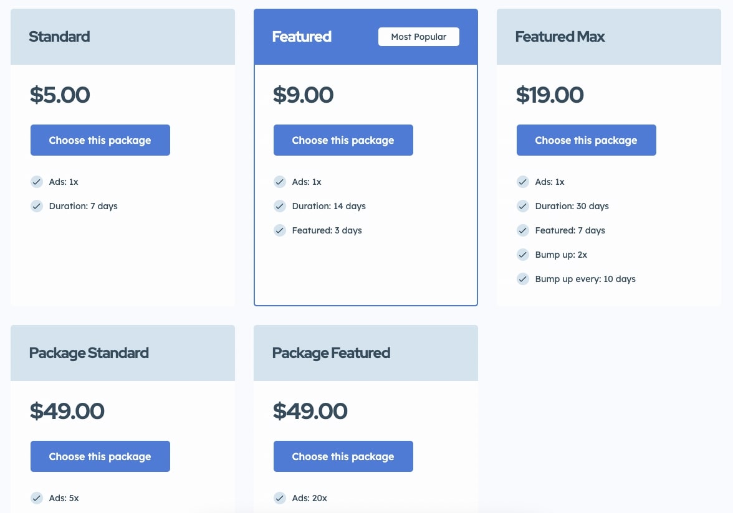Click the Most Popular badge

point(419,37)
